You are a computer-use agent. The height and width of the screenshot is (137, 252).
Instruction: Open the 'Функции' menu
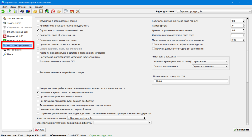(22, 7)
